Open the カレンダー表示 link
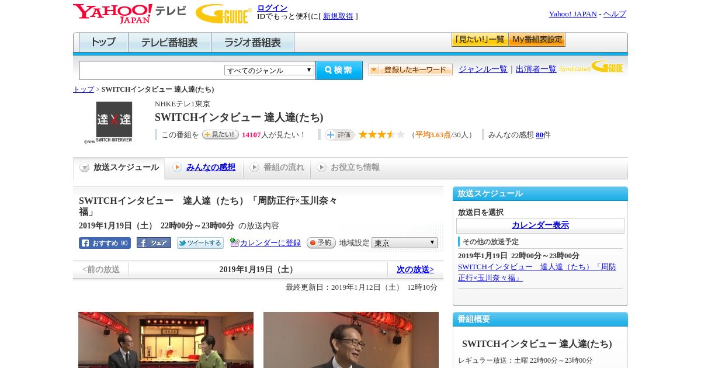701x368 pixels. click(540, 225)
